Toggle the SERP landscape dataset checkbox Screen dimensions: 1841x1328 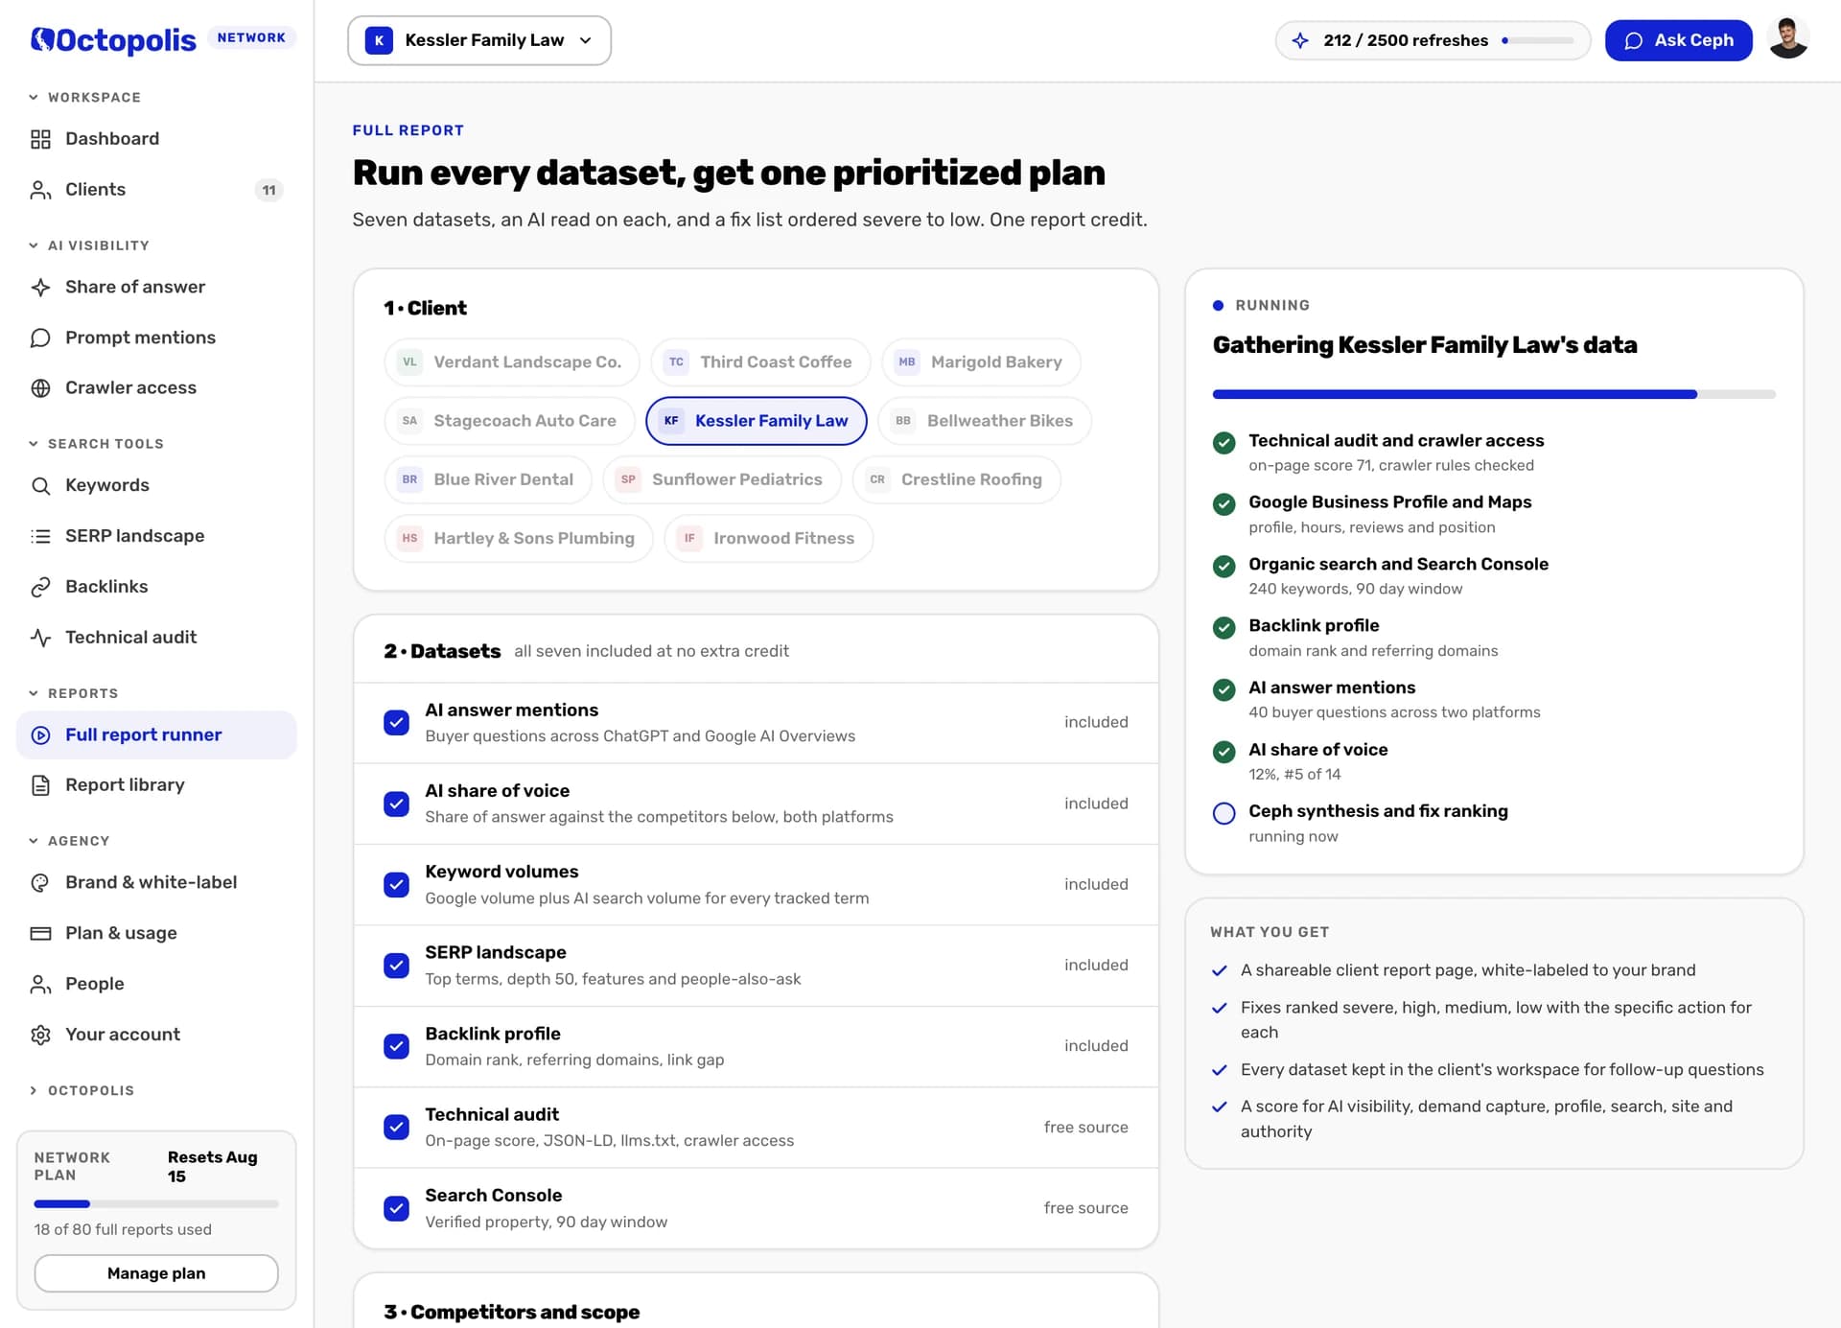pos(396,966)
